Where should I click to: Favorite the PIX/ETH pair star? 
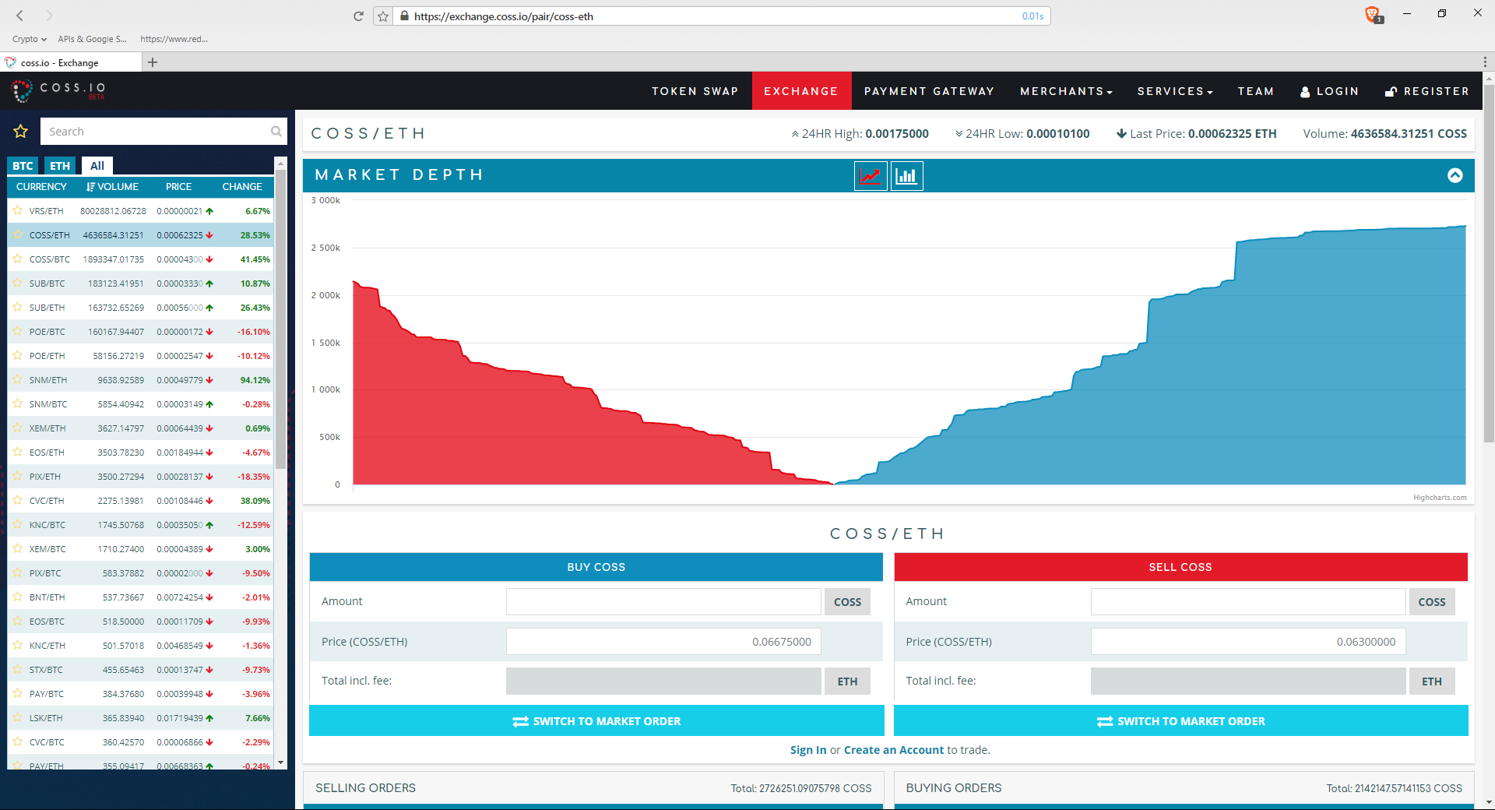click(17, 476)
